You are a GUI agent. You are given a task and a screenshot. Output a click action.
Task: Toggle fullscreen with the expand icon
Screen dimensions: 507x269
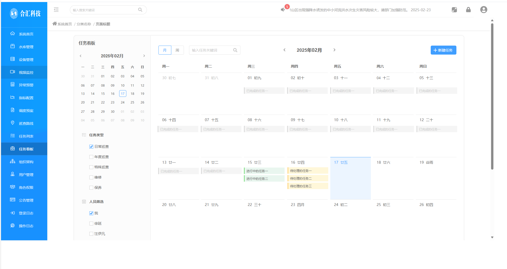coord(454,10)
